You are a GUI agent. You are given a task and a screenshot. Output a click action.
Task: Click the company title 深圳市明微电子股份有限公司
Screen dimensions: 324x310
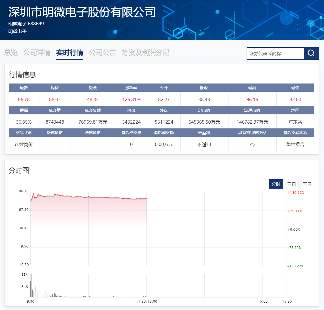point(82,12)
